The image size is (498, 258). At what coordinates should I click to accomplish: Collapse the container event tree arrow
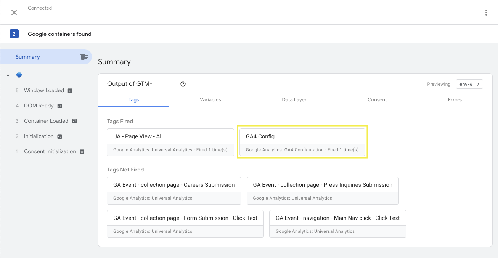pos(8,75)
